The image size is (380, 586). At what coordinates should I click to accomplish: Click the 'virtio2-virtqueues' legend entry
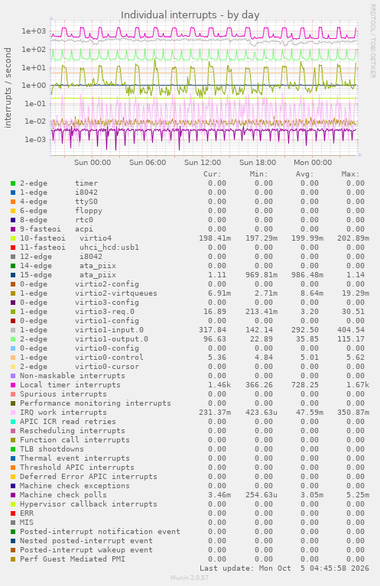[x=89, y=293]
